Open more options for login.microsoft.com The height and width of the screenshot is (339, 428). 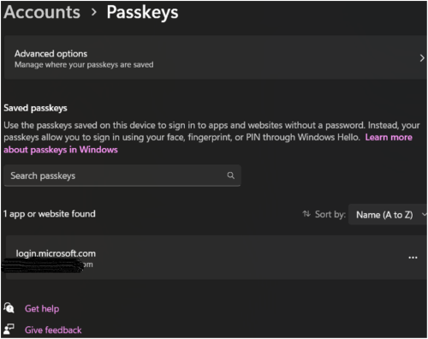413,258
